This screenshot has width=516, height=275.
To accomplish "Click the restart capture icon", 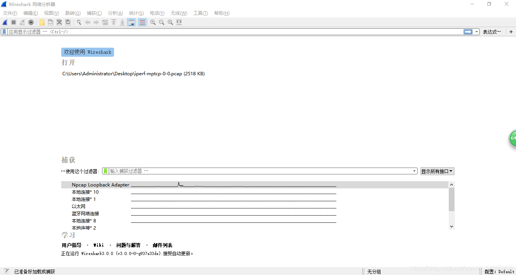I will click(x=22, y=22).
